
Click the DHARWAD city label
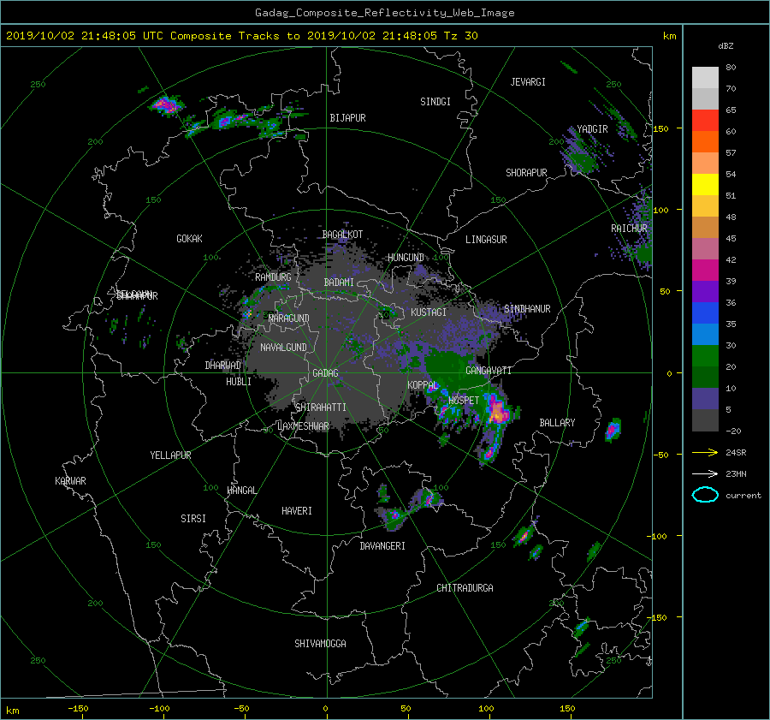[x=223, y=366]
